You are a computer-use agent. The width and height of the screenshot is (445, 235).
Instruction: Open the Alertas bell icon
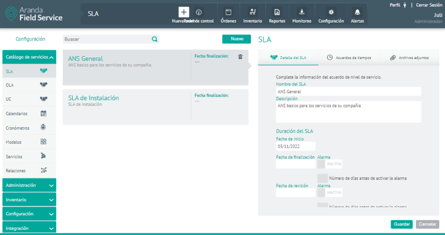coord(357,12)
